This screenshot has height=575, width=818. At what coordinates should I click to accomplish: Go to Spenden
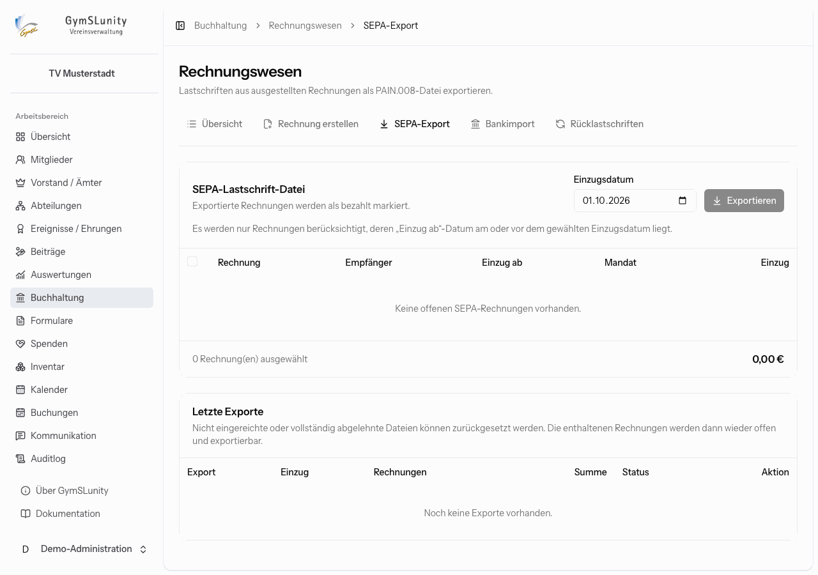[82, 344]
